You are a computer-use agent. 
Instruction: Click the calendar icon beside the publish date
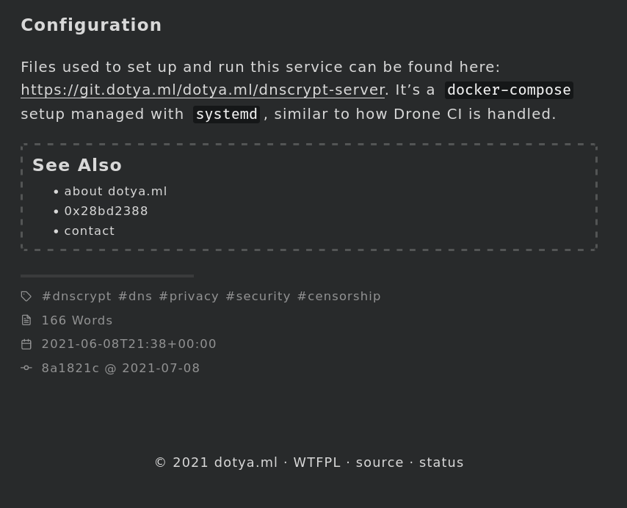tap(26, 344)
